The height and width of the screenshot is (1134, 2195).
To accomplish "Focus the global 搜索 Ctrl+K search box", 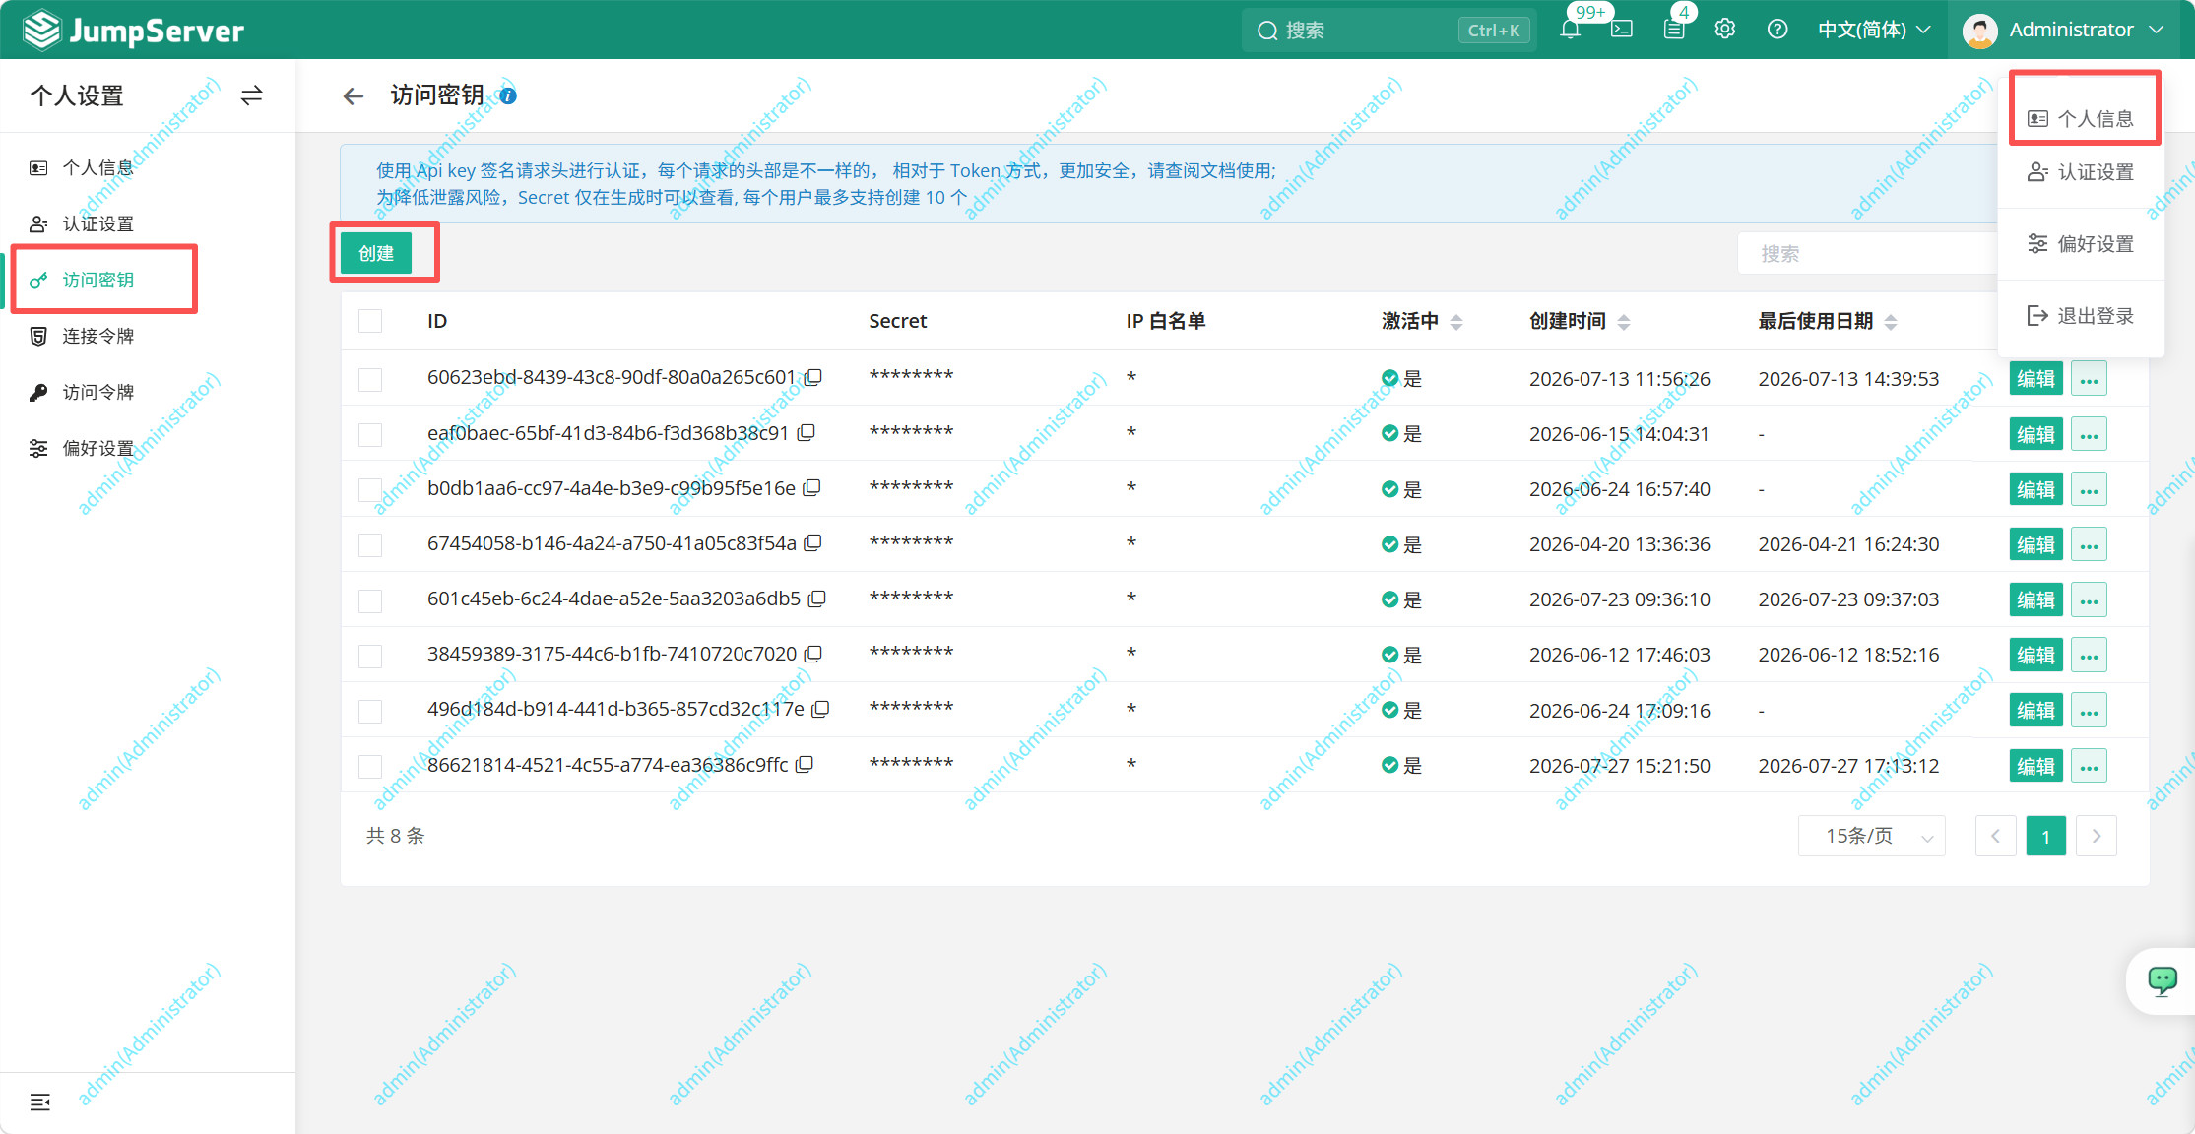I will 1388,31.
